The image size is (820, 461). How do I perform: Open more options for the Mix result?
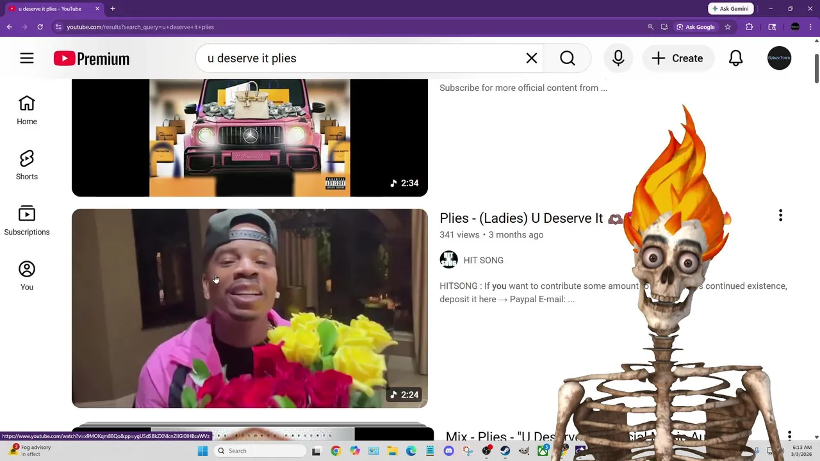[x=789, y=435]
